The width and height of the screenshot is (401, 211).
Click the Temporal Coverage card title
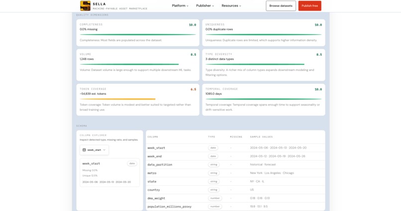point(221,89)
